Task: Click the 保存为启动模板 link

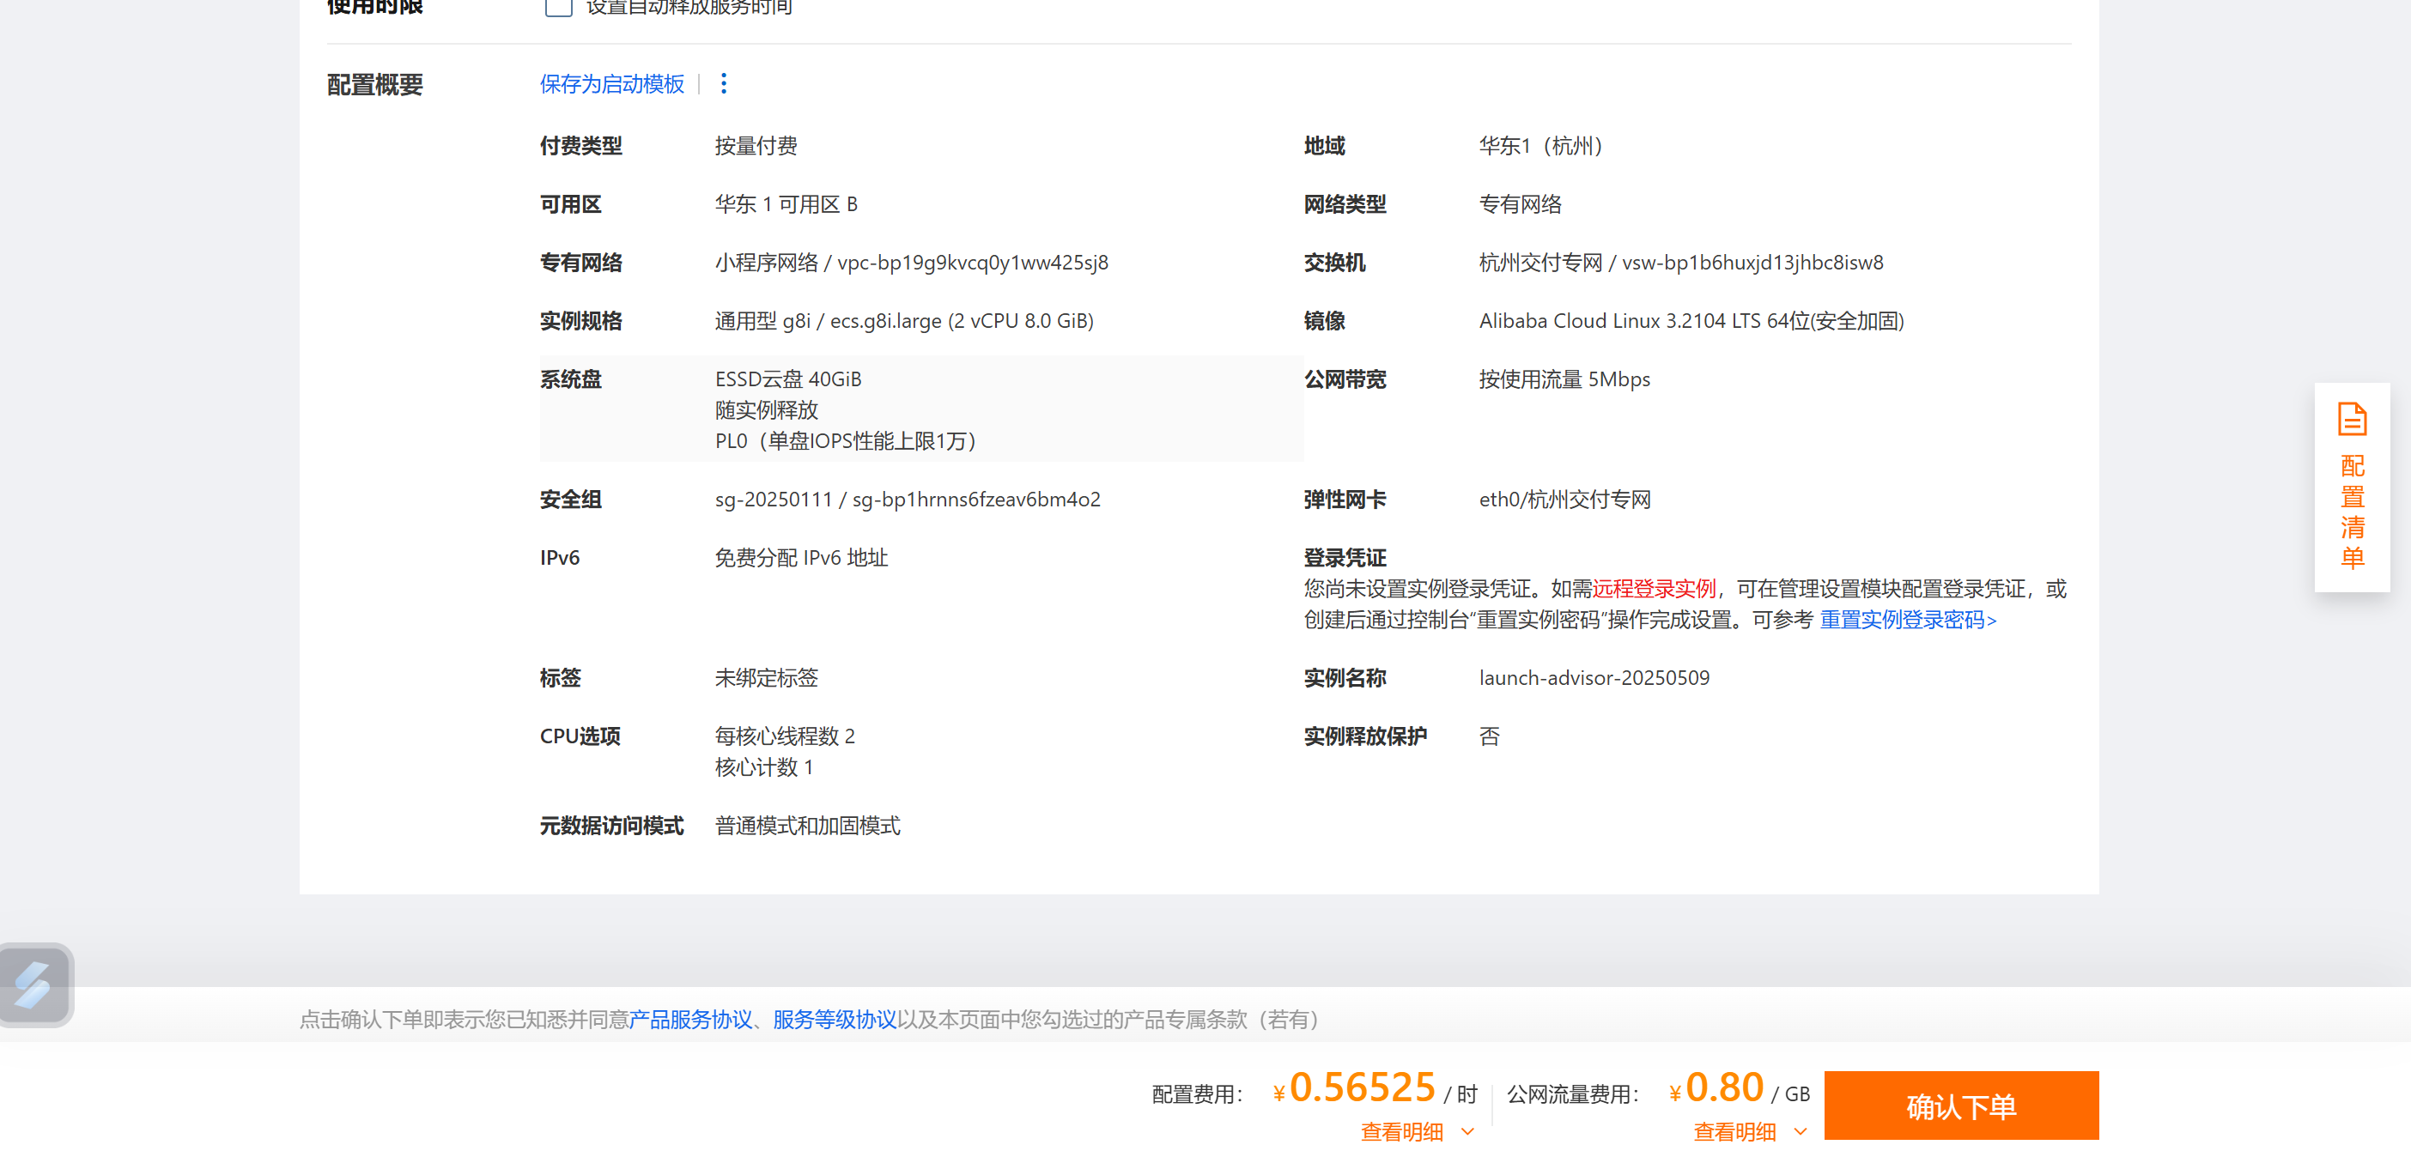Action: coord(611,84)
